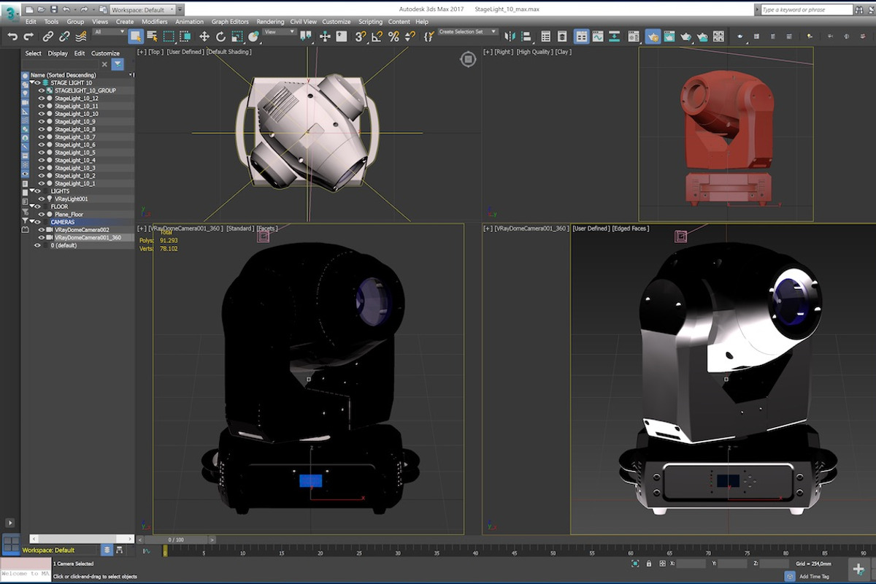Toggle the Layer Explorer icon
876x584 pixels.
coord(561,36)
